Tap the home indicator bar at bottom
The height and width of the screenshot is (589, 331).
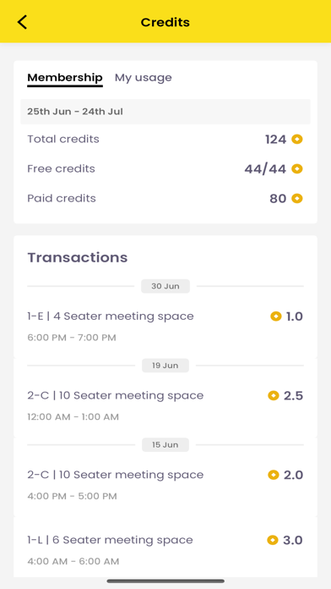[x=165, y=581]
